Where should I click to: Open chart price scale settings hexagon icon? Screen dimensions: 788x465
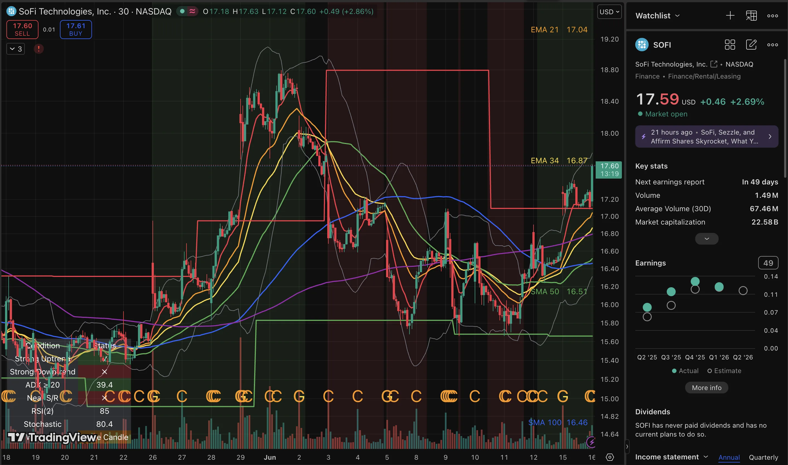tap(610, 457)
